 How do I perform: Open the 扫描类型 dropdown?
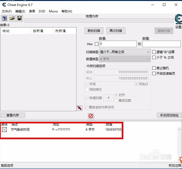(x=125, y=52)
